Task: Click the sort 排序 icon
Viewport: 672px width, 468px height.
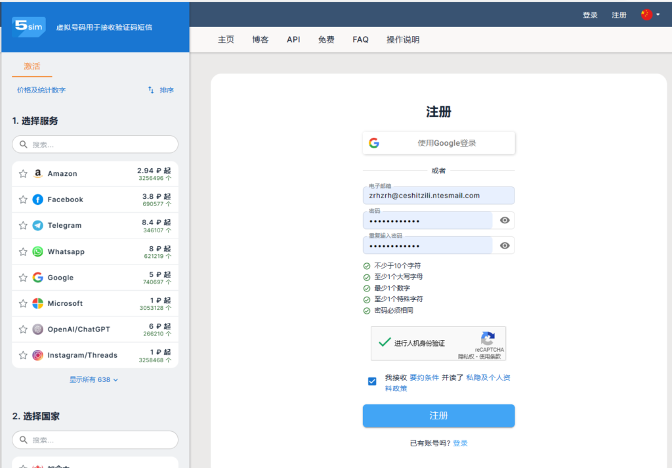Action: pyautogui.click(x=151, y=90)
